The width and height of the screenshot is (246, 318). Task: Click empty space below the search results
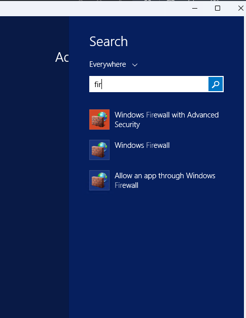(x=156, y=254)
